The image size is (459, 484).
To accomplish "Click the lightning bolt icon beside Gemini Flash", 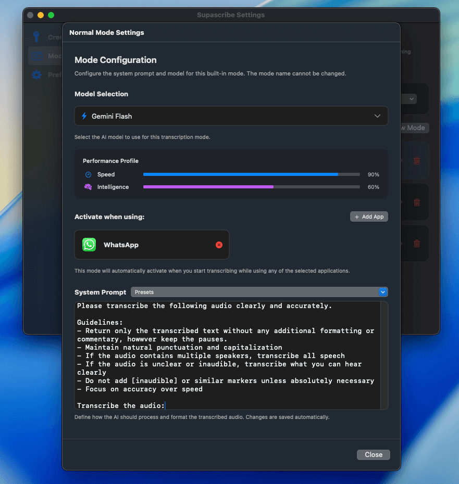I will (x=84, y=116).
